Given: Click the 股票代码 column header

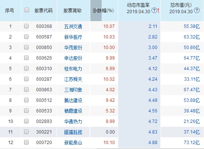Looking at the screenshot, I should 43,11.
